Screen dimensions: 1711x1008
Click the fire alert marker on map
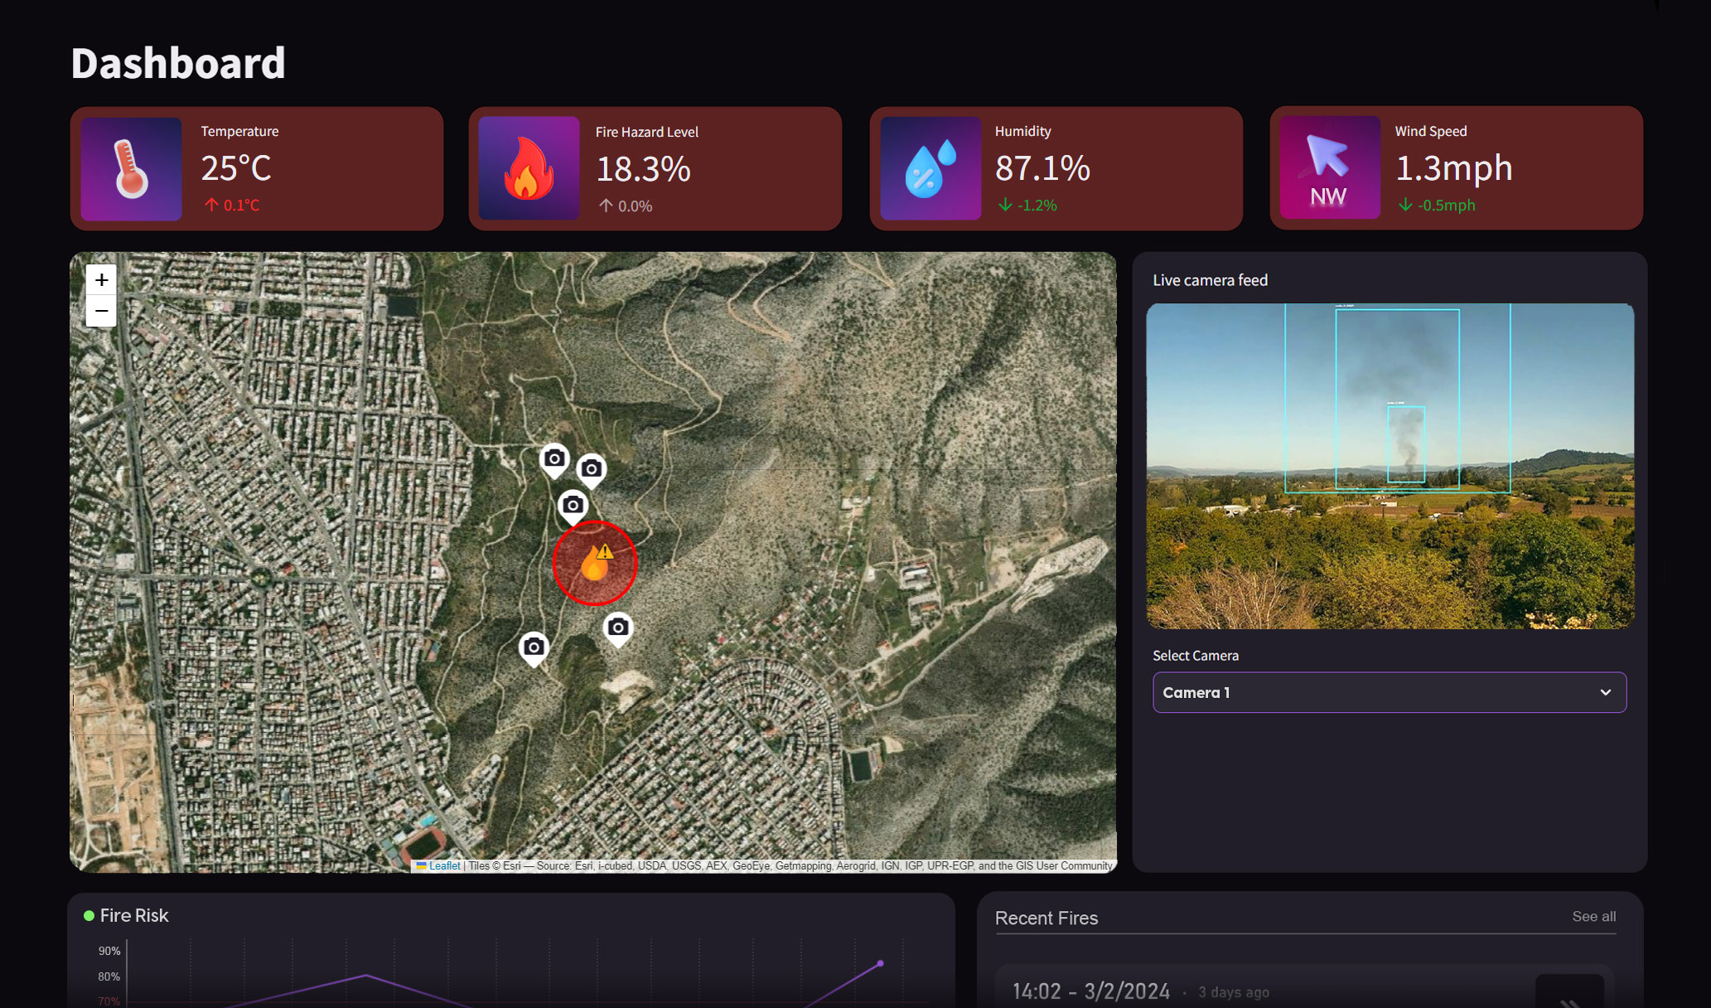(594, 564)
